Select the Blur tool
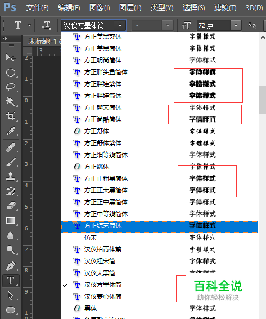The height and width of the screenshot is (319, 266). point(11,235)
